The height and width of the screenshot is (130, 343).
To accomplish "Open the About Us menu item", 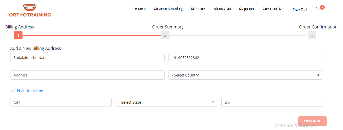I will click(222, 9).
